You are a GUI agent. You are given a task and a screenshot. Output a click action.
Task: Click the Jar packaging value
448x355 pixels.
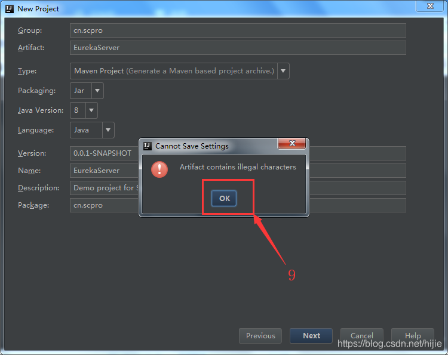click(x=79, y=91)
